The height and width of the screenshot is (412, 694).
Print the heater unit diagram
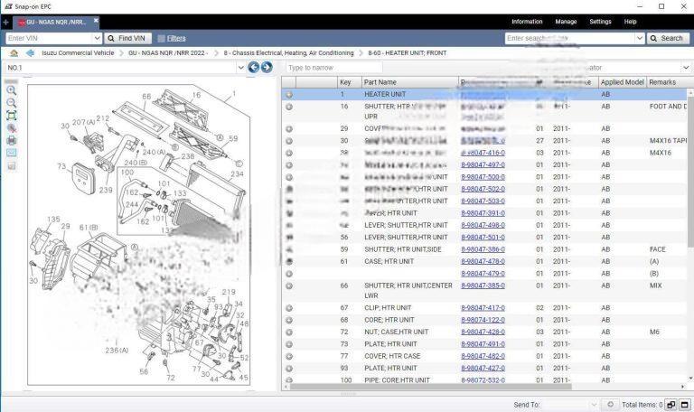12,140
